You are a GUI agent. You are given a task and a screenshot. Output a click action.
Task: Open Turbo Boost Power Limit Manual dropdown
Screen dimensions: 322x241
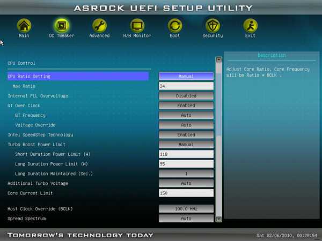point(186,145)
